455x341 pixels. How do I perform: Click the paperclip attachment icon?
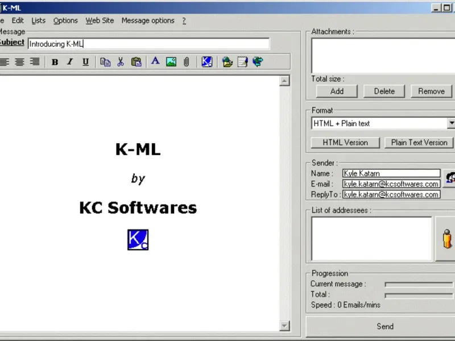point(187,62)
